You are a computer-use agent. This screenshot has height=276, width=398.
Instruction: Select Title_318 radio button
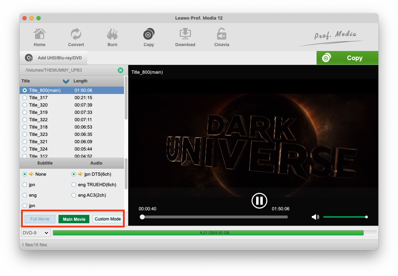click(x=25, y=127)
